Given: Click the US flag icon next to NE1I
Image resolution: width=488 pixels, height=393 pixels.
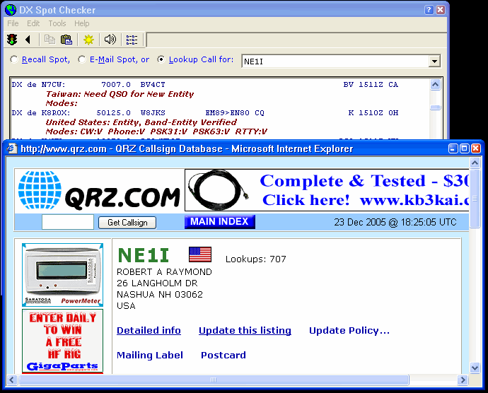Looking at the screenshot, I should [200, 254].
